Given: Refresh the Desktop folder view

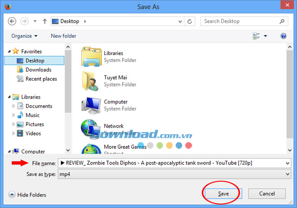Looking at the screenshot, I should tap(190, 22).
